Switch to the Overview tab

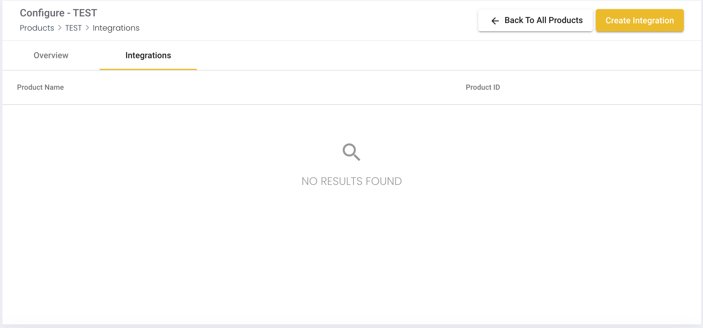(51, 55)
